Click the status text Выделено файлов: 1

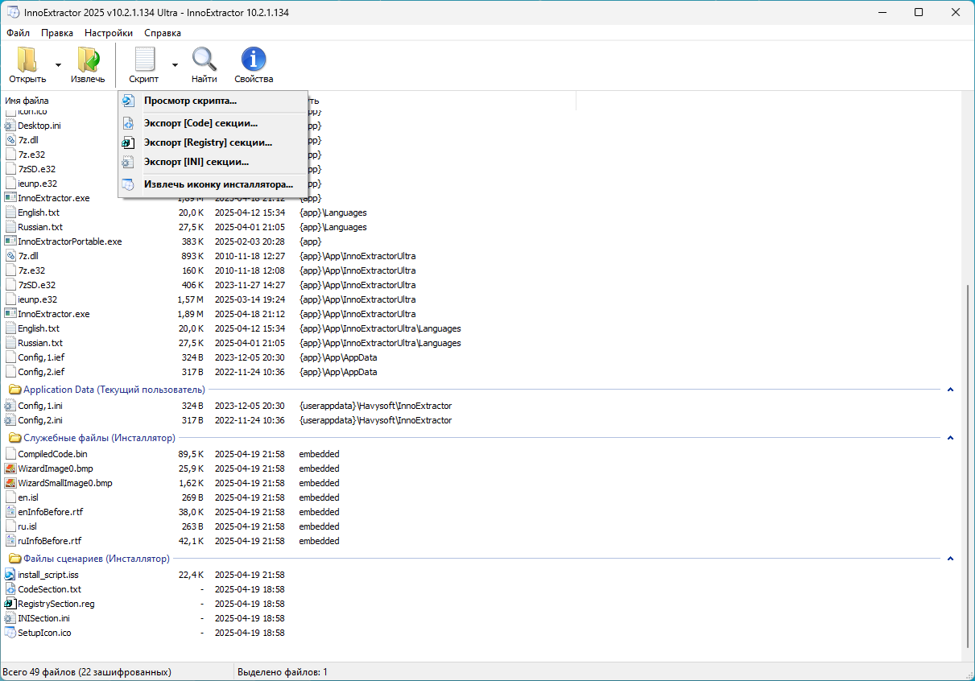click(283, 671)
